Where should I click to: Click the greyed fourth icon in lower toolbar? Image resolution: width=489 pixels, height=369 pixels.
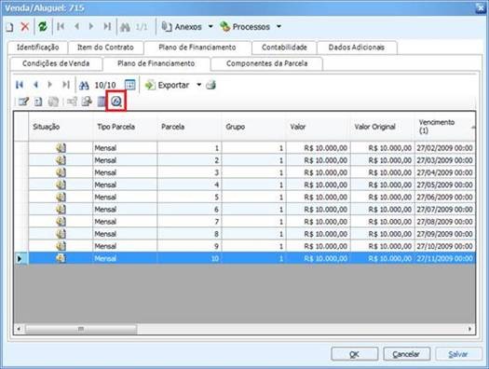tap(72, 102)
